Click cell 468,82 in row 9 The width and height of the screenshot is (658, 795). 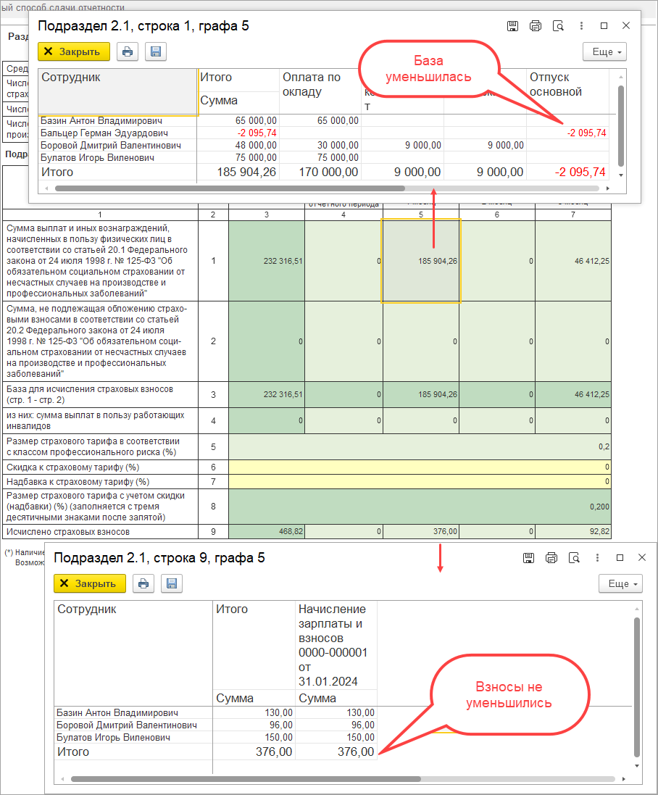tap(267, 531)
